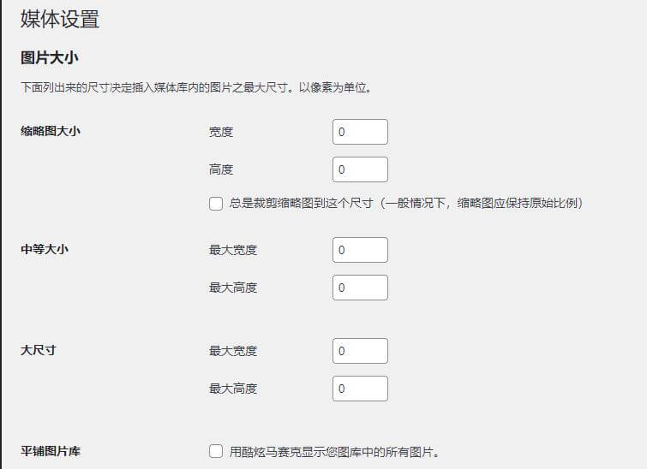Click the 总是裁剪缩略图到这个尺寸 label text

406,204
